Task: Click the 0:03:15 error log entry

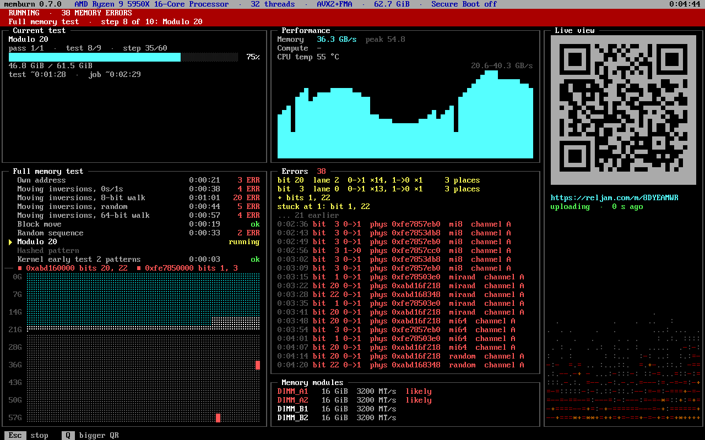Action: pyautogui.click(x=401, y=277)
